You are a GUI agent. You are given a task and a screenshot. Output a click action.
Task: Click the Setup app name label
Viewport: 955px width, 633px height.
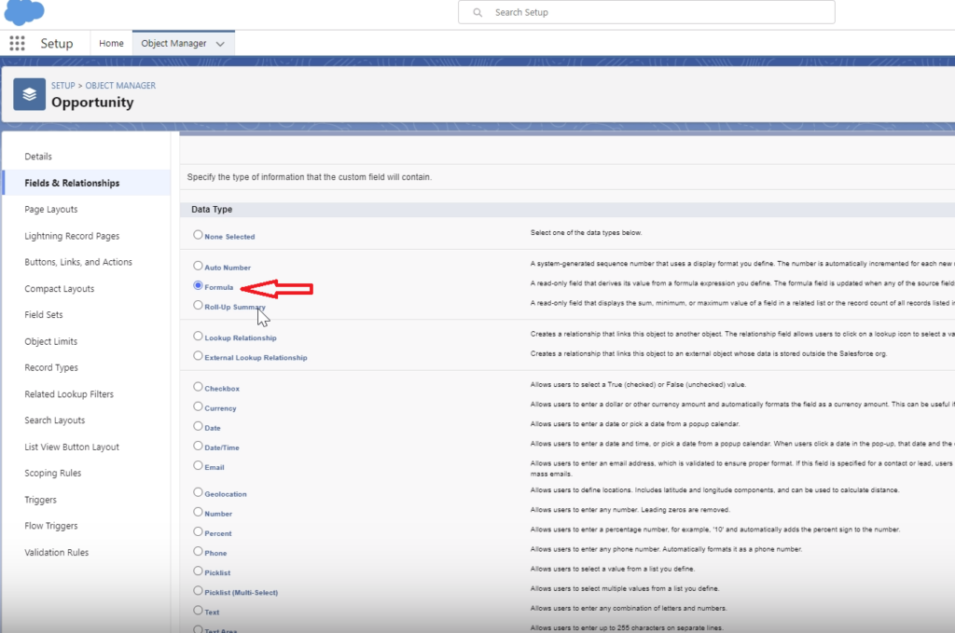pos(57,43)
